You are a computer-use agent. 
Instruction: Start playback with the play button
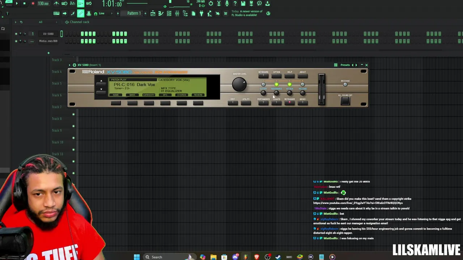click(17, 4)
